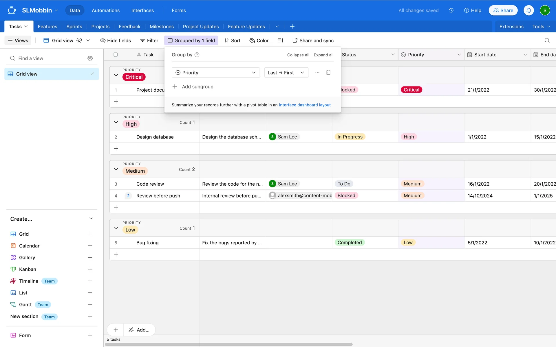Delete the Priority grouping with trash icon
The height and width of the screenshot is (347, 556).
328,73
